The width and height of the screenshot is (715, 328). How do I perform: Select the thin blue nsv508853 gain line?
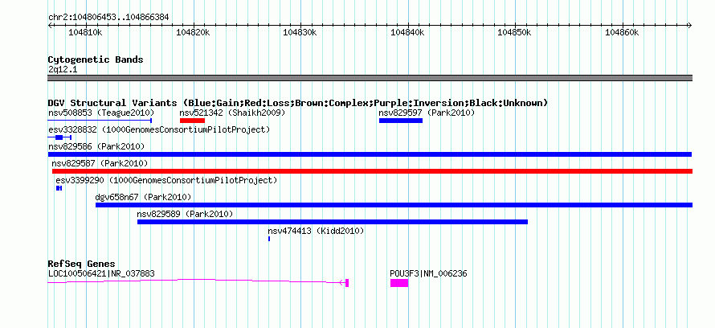(100, 121)
